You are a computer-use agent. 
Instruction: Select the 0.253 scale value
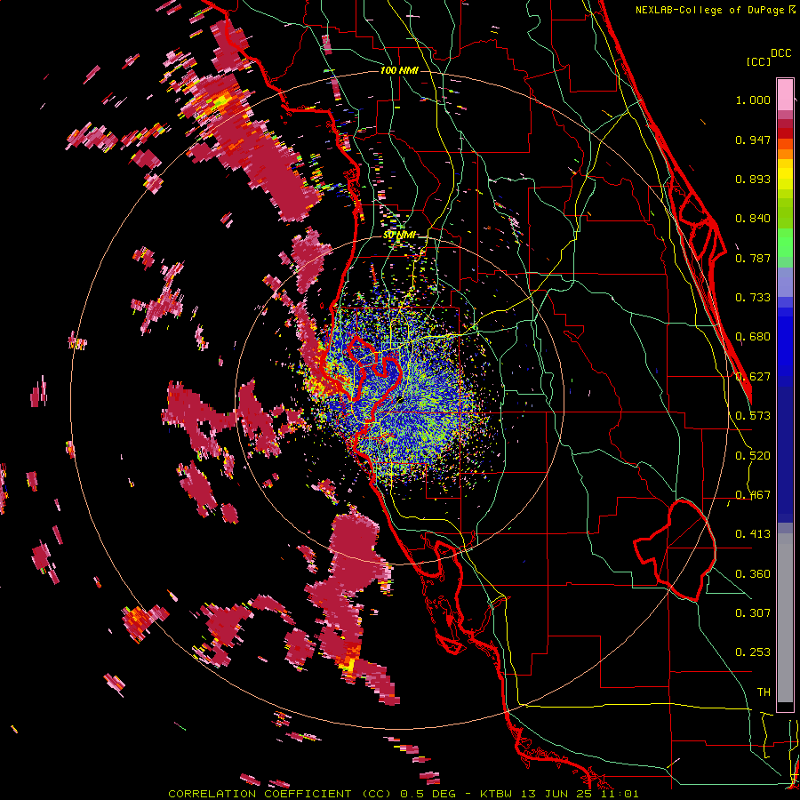tap(753, 652)
